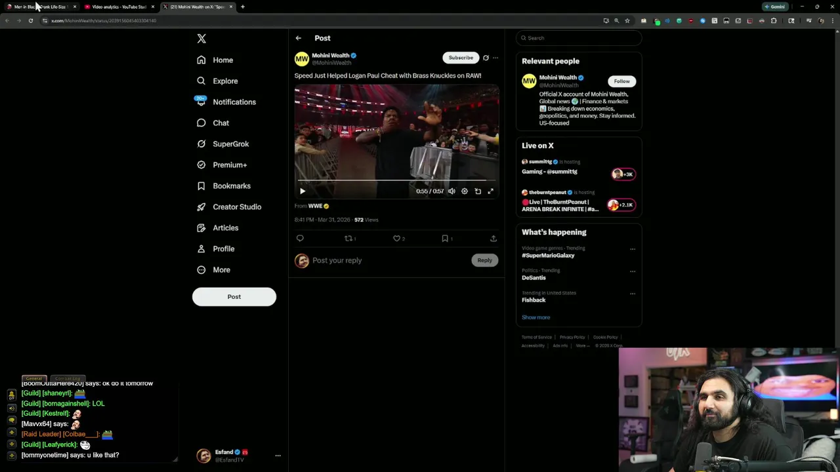Viewport: 840px width, 472px height.
Task: Click the large Post button in the sidebar
Action: [x=234, y=296]
